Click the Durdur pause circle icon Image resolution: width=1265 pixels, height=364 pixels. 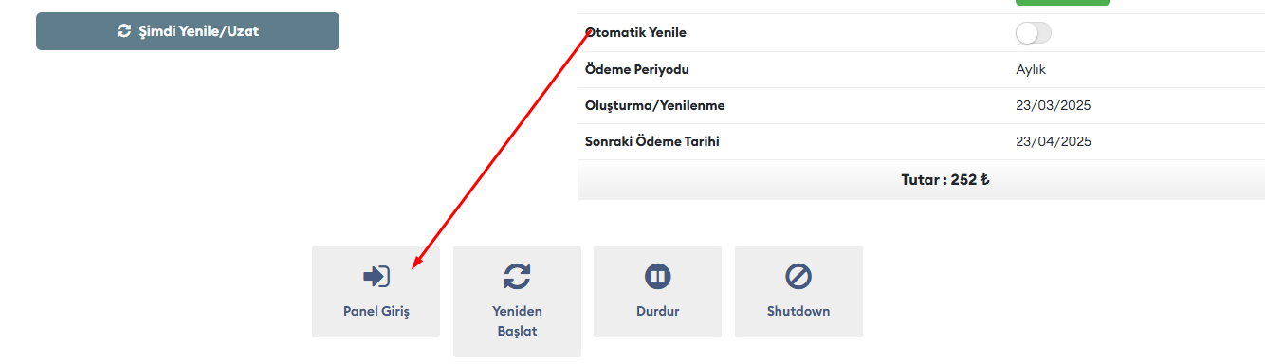pos(657,276)
